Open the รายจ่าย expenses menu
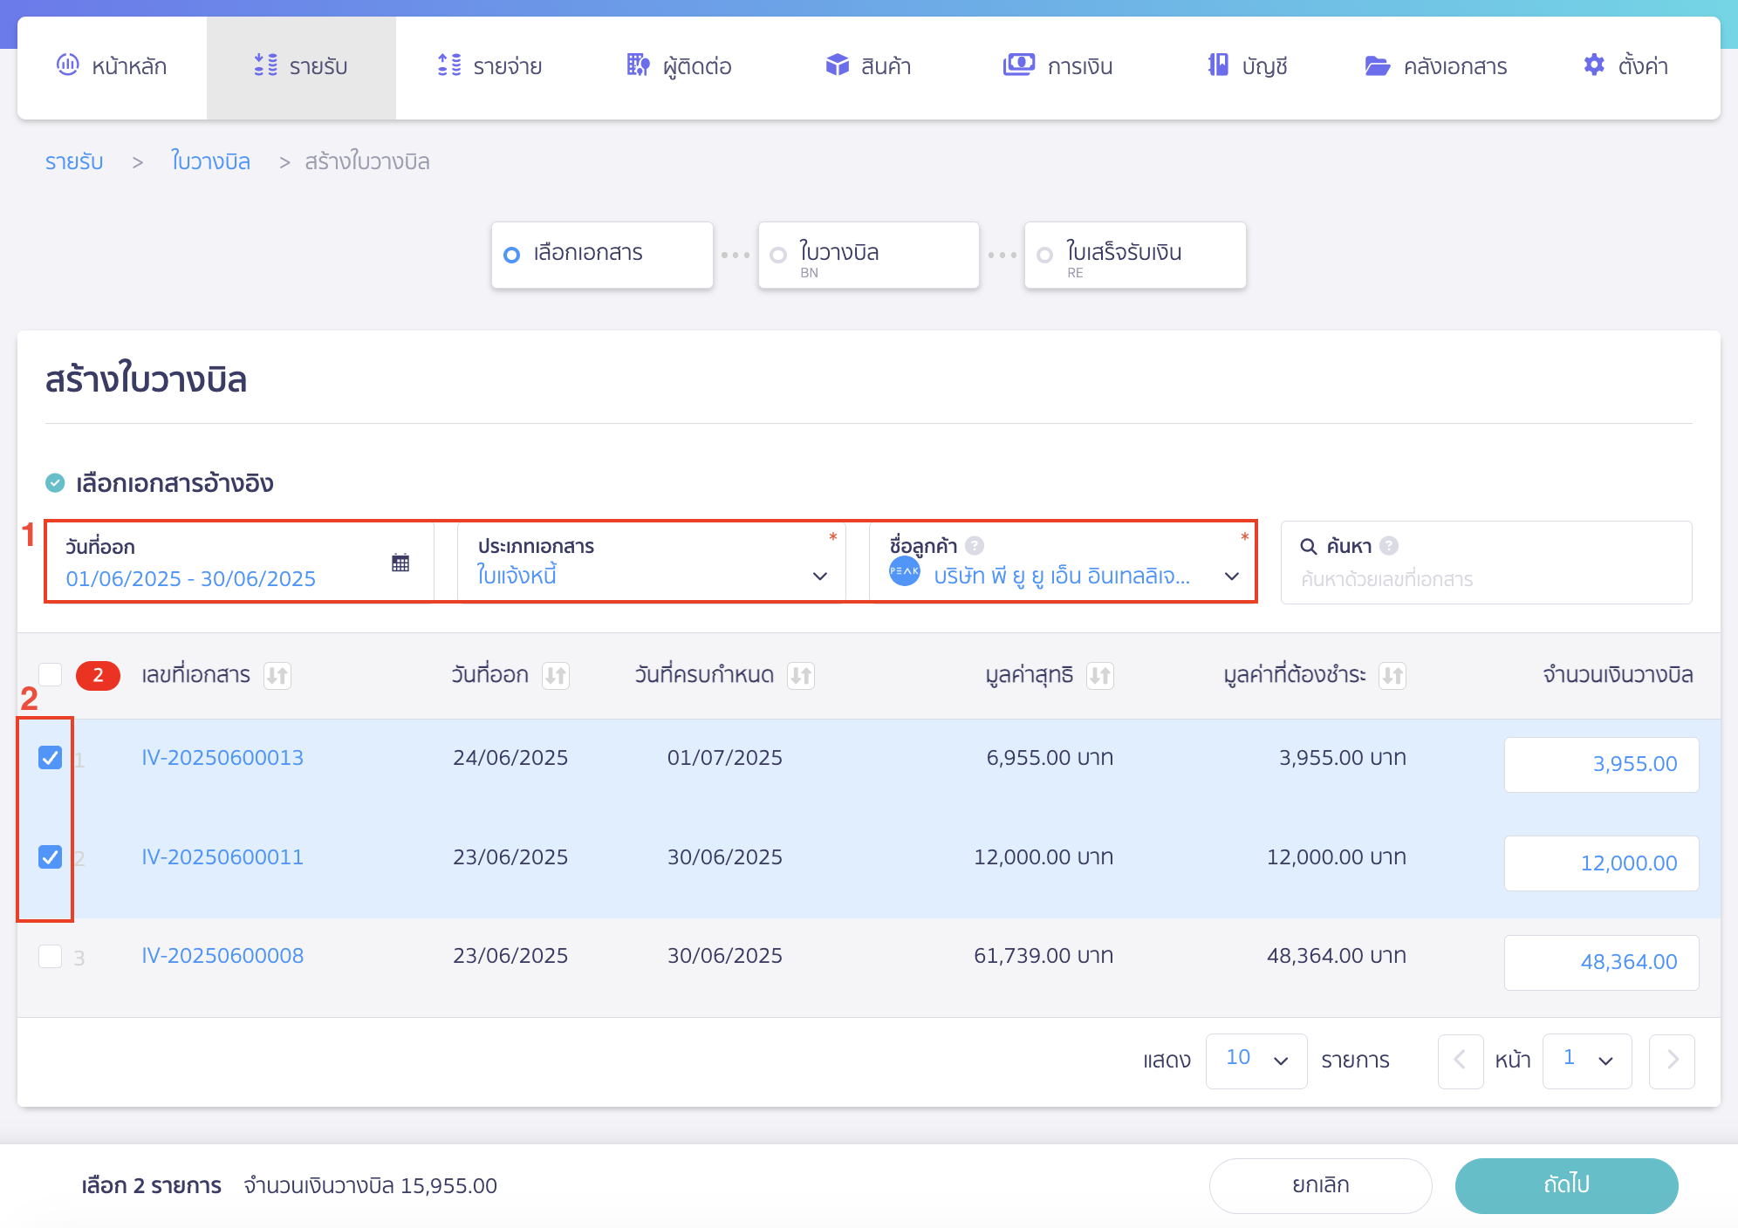This screenshot has height=1228, width=1738. [x=489, y=66]
